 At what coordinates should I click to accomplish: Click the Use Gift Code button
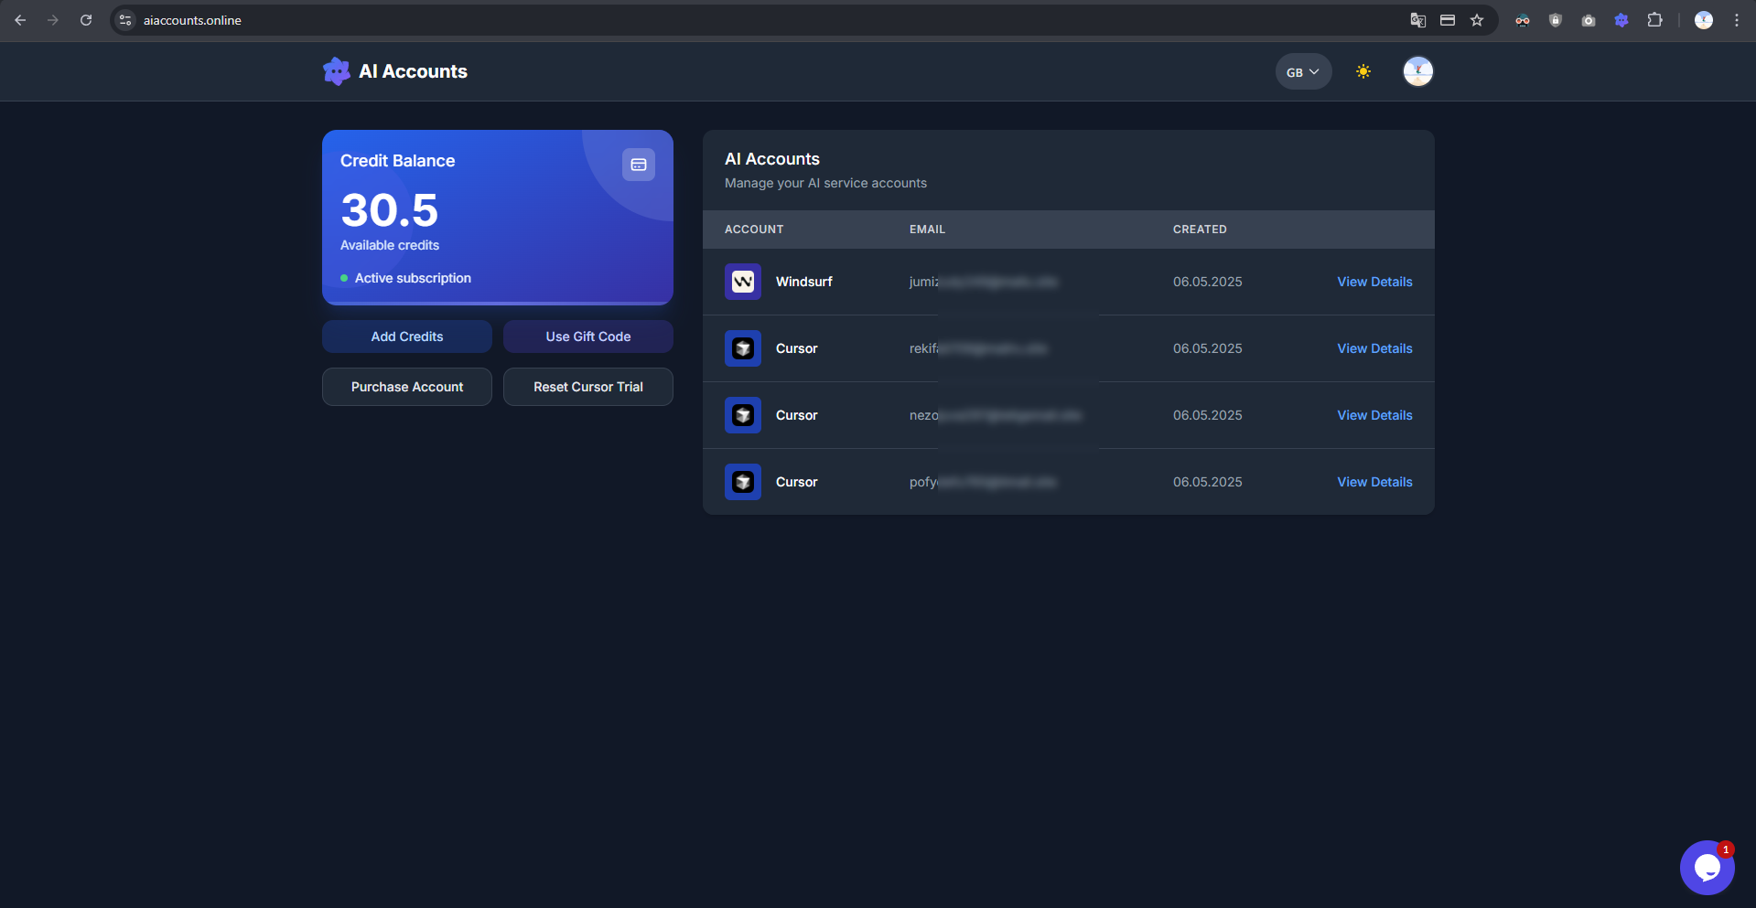(588, 336)
